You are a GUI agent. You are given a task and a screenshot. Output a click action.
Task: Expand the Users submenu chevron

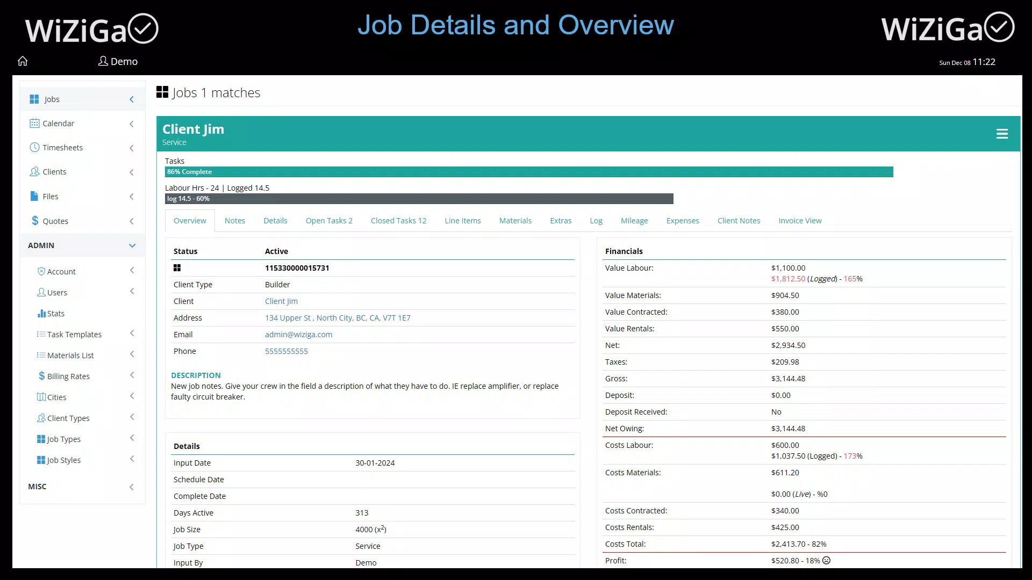pyautogui.click(x=132, y=292)
